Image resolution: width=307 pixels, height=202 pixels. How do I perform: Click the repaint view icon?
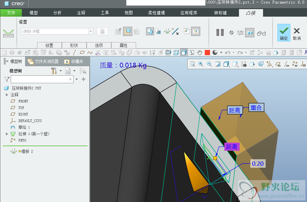218,64
